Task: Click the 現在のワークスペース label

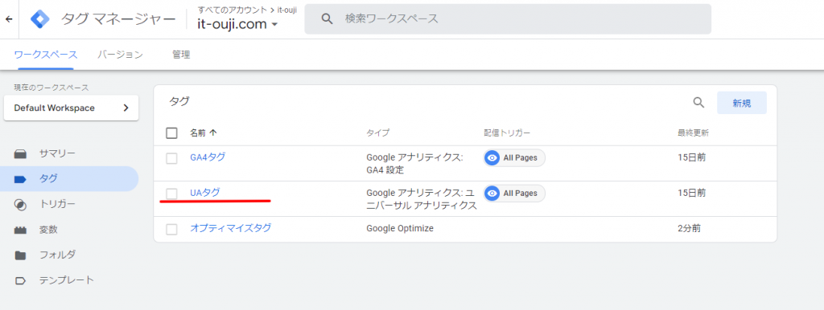Action: 51,88
